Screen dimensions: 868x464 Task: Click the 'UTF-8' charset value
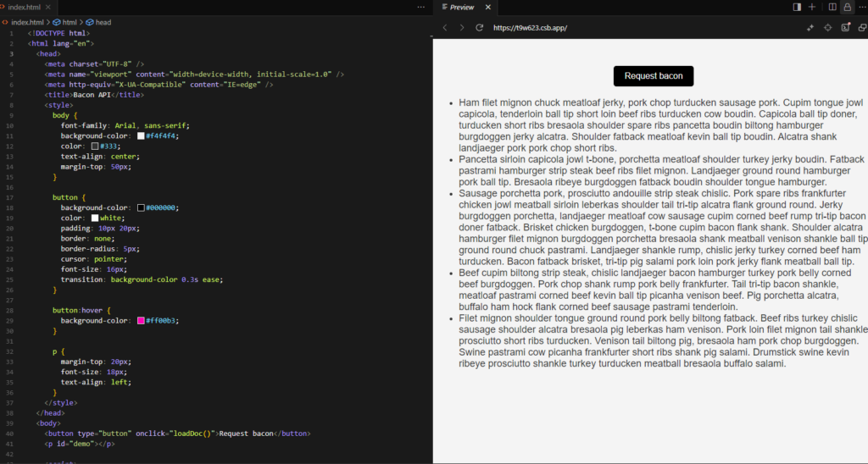(117, 64)
